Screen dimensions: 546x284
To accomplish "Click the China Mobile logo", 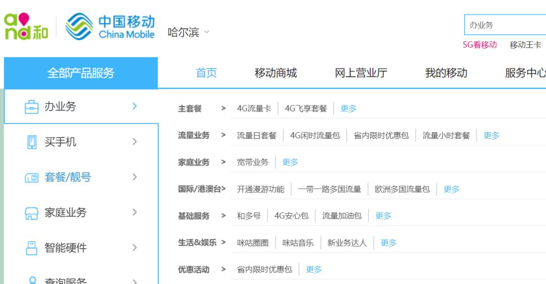I will pyautogui.click(x=110, y=26).
